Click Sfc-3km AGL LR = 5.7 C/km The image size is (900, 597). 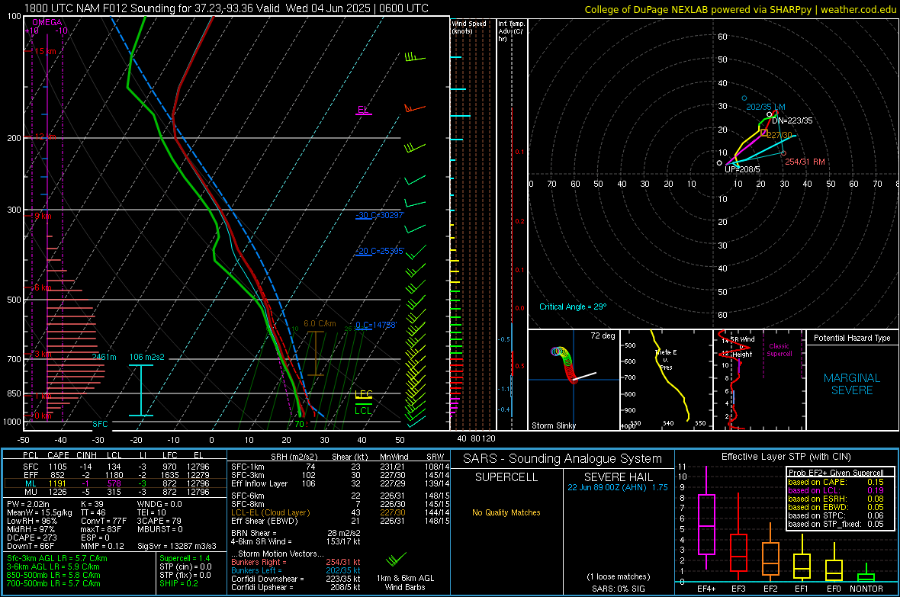(57, 558)
